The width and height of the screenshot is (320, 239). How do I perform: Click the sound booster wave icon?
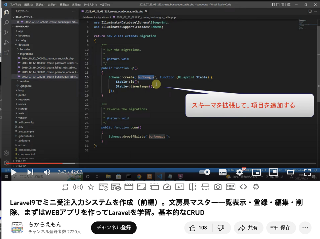(x=78, y=187)
